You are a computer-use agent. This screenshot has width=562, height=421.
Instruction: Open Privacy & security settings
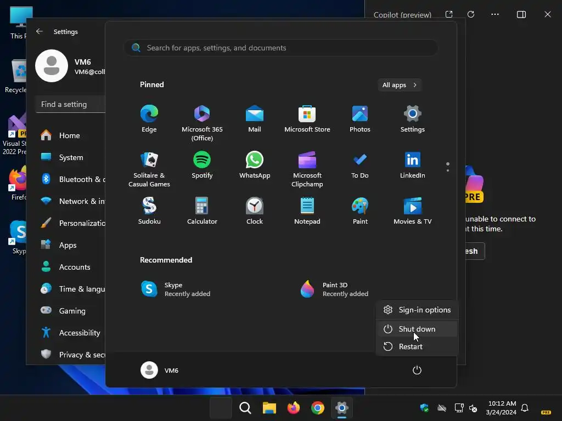[x=72, y=355]
